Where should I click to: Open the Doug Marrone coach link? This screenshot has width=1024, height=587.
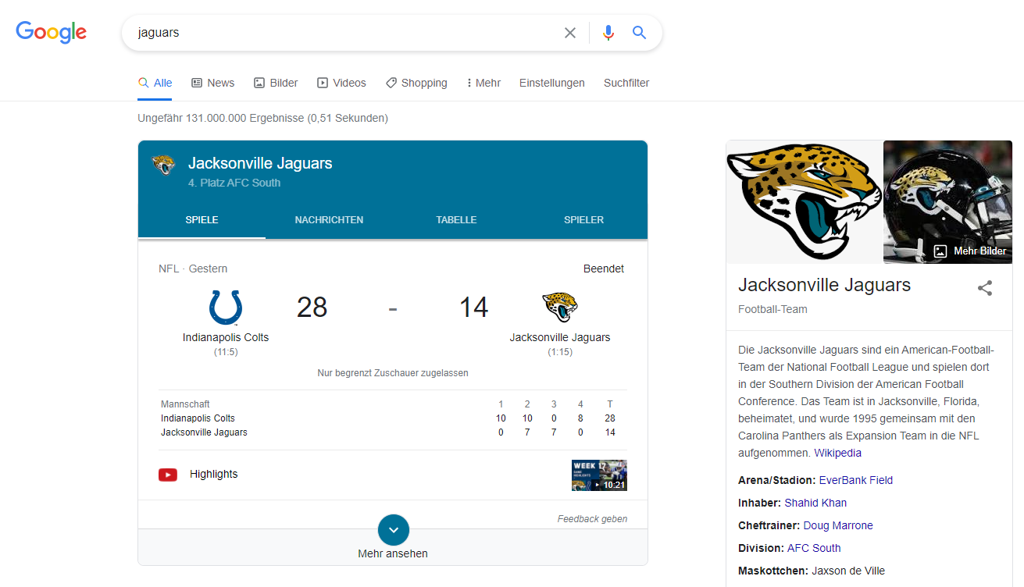pyautogui.click(x=838, y=525)
